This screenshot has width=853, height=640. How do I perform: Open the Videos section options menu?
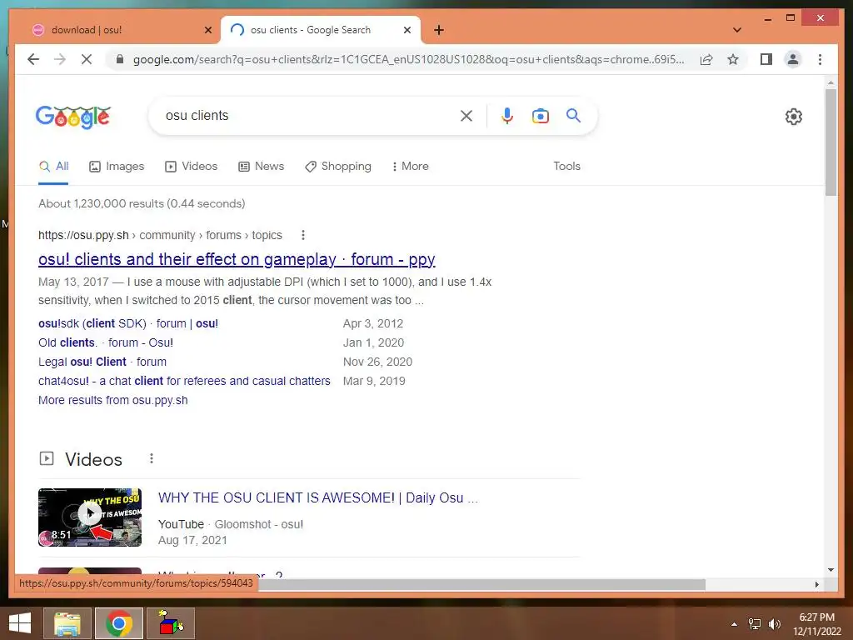click(152, 459)
